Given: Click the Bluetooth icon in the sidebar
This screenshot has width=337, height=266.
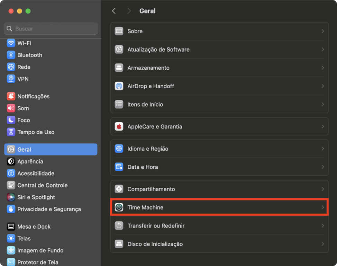Looking at the screenshot, I should click(11, 55).
